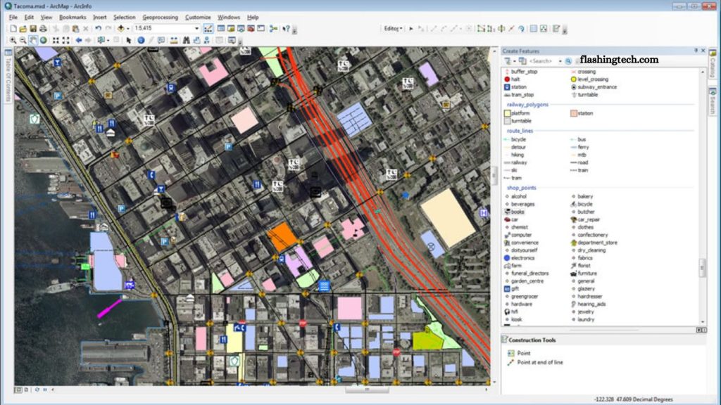This screenshot has width=721, height=405.
Task: Save the map with the Save icon
Action: 32,28
